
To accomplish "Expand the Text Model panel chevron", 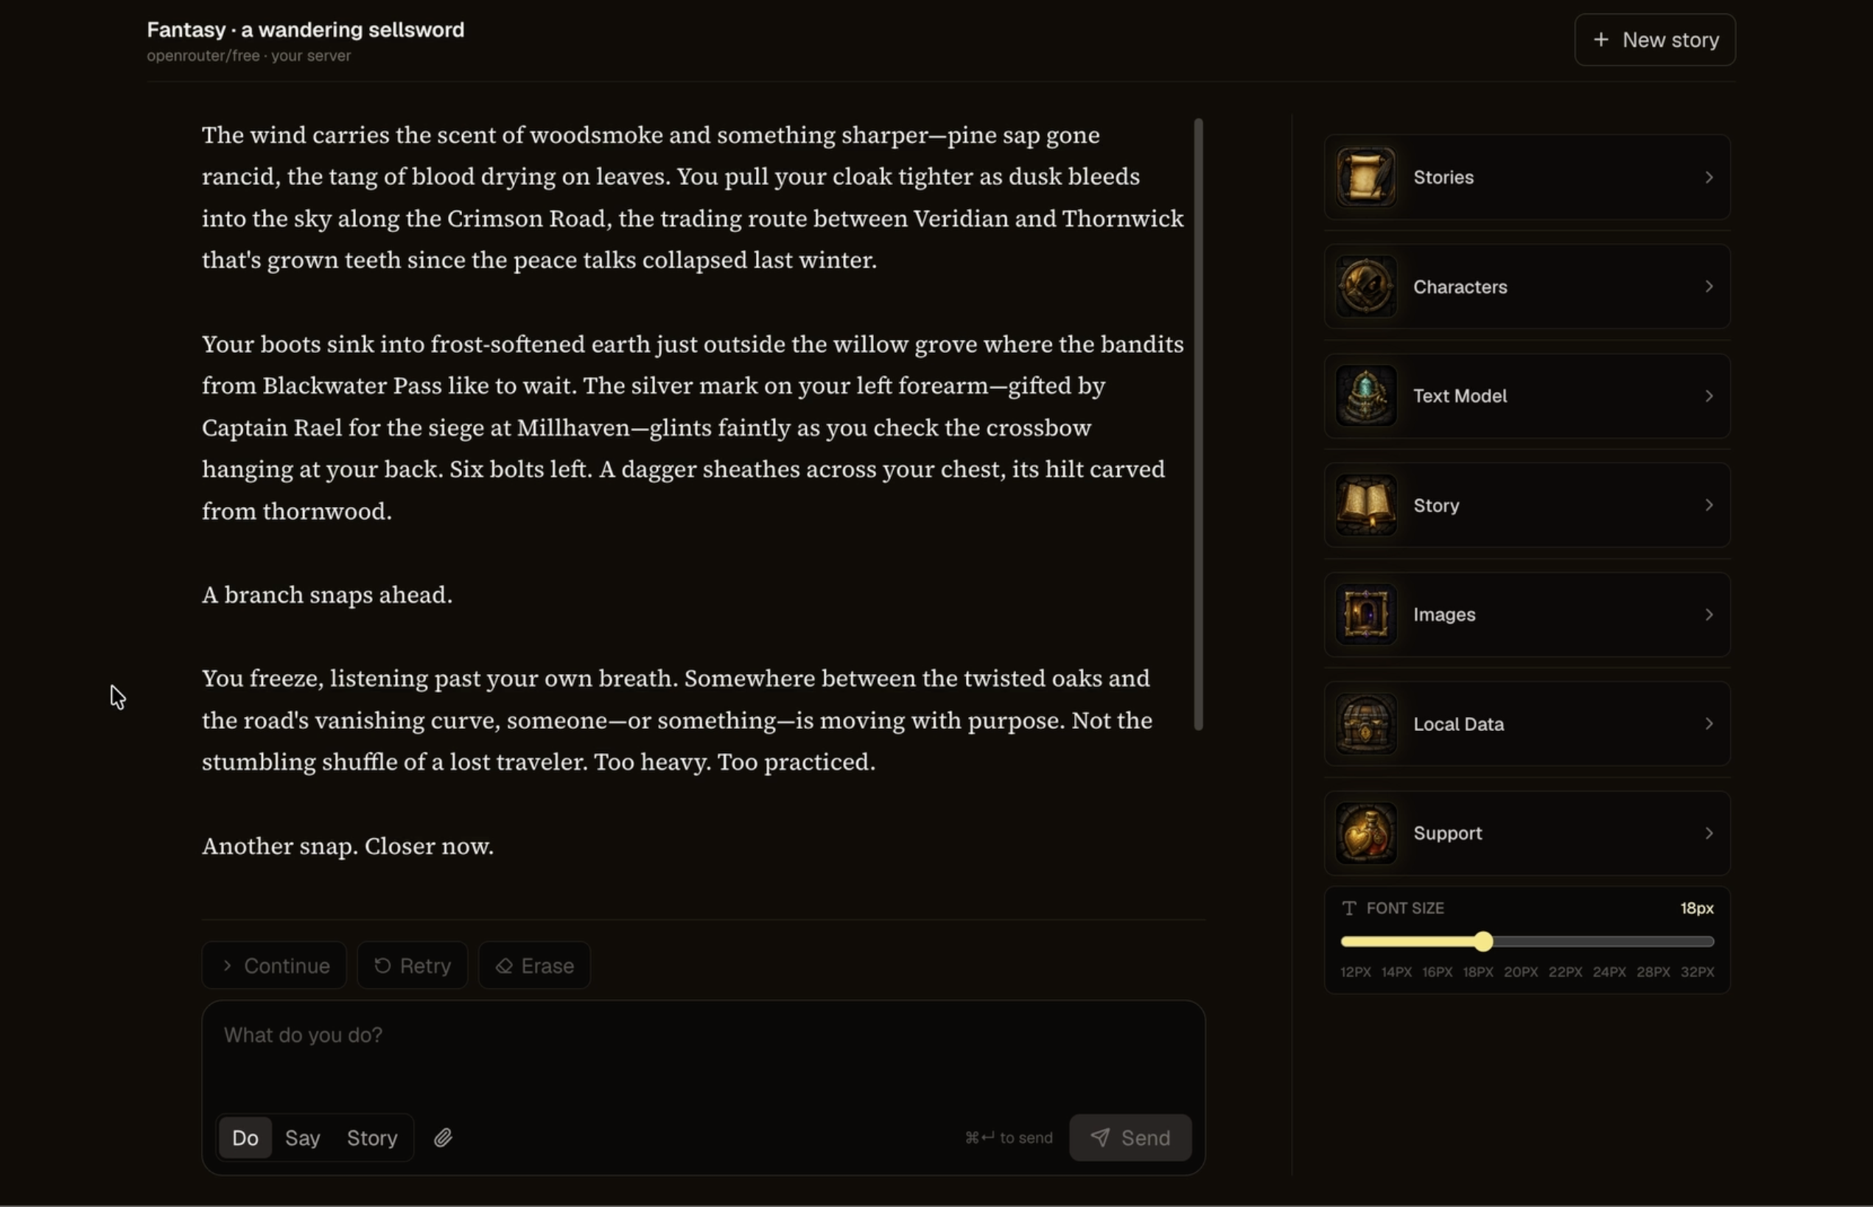I will [x=1709, y=396].
